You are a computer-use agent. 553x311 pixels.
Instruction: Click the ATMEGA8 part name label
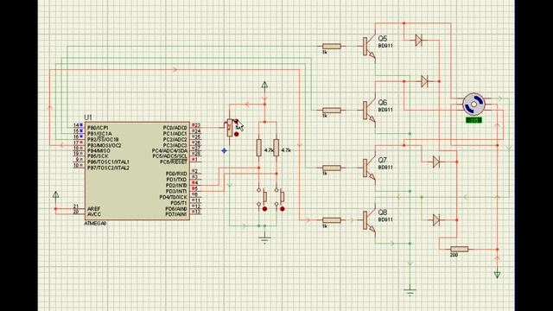(95, 224)
